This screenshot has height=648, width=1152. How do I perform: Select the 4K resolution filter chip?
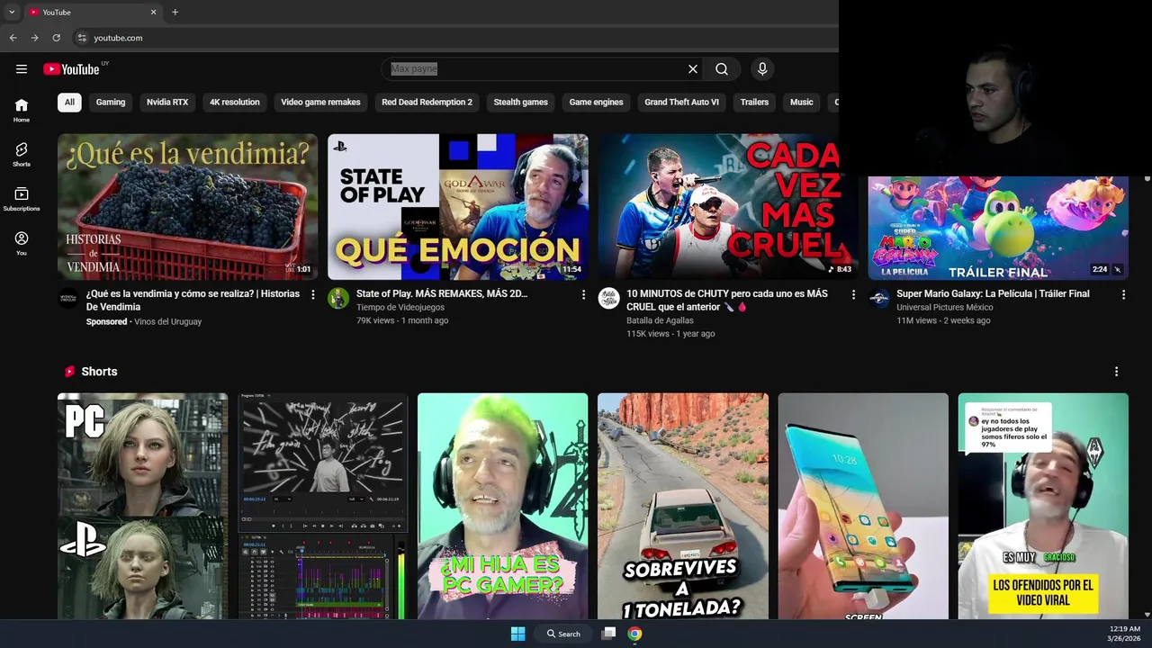(235, 102)
